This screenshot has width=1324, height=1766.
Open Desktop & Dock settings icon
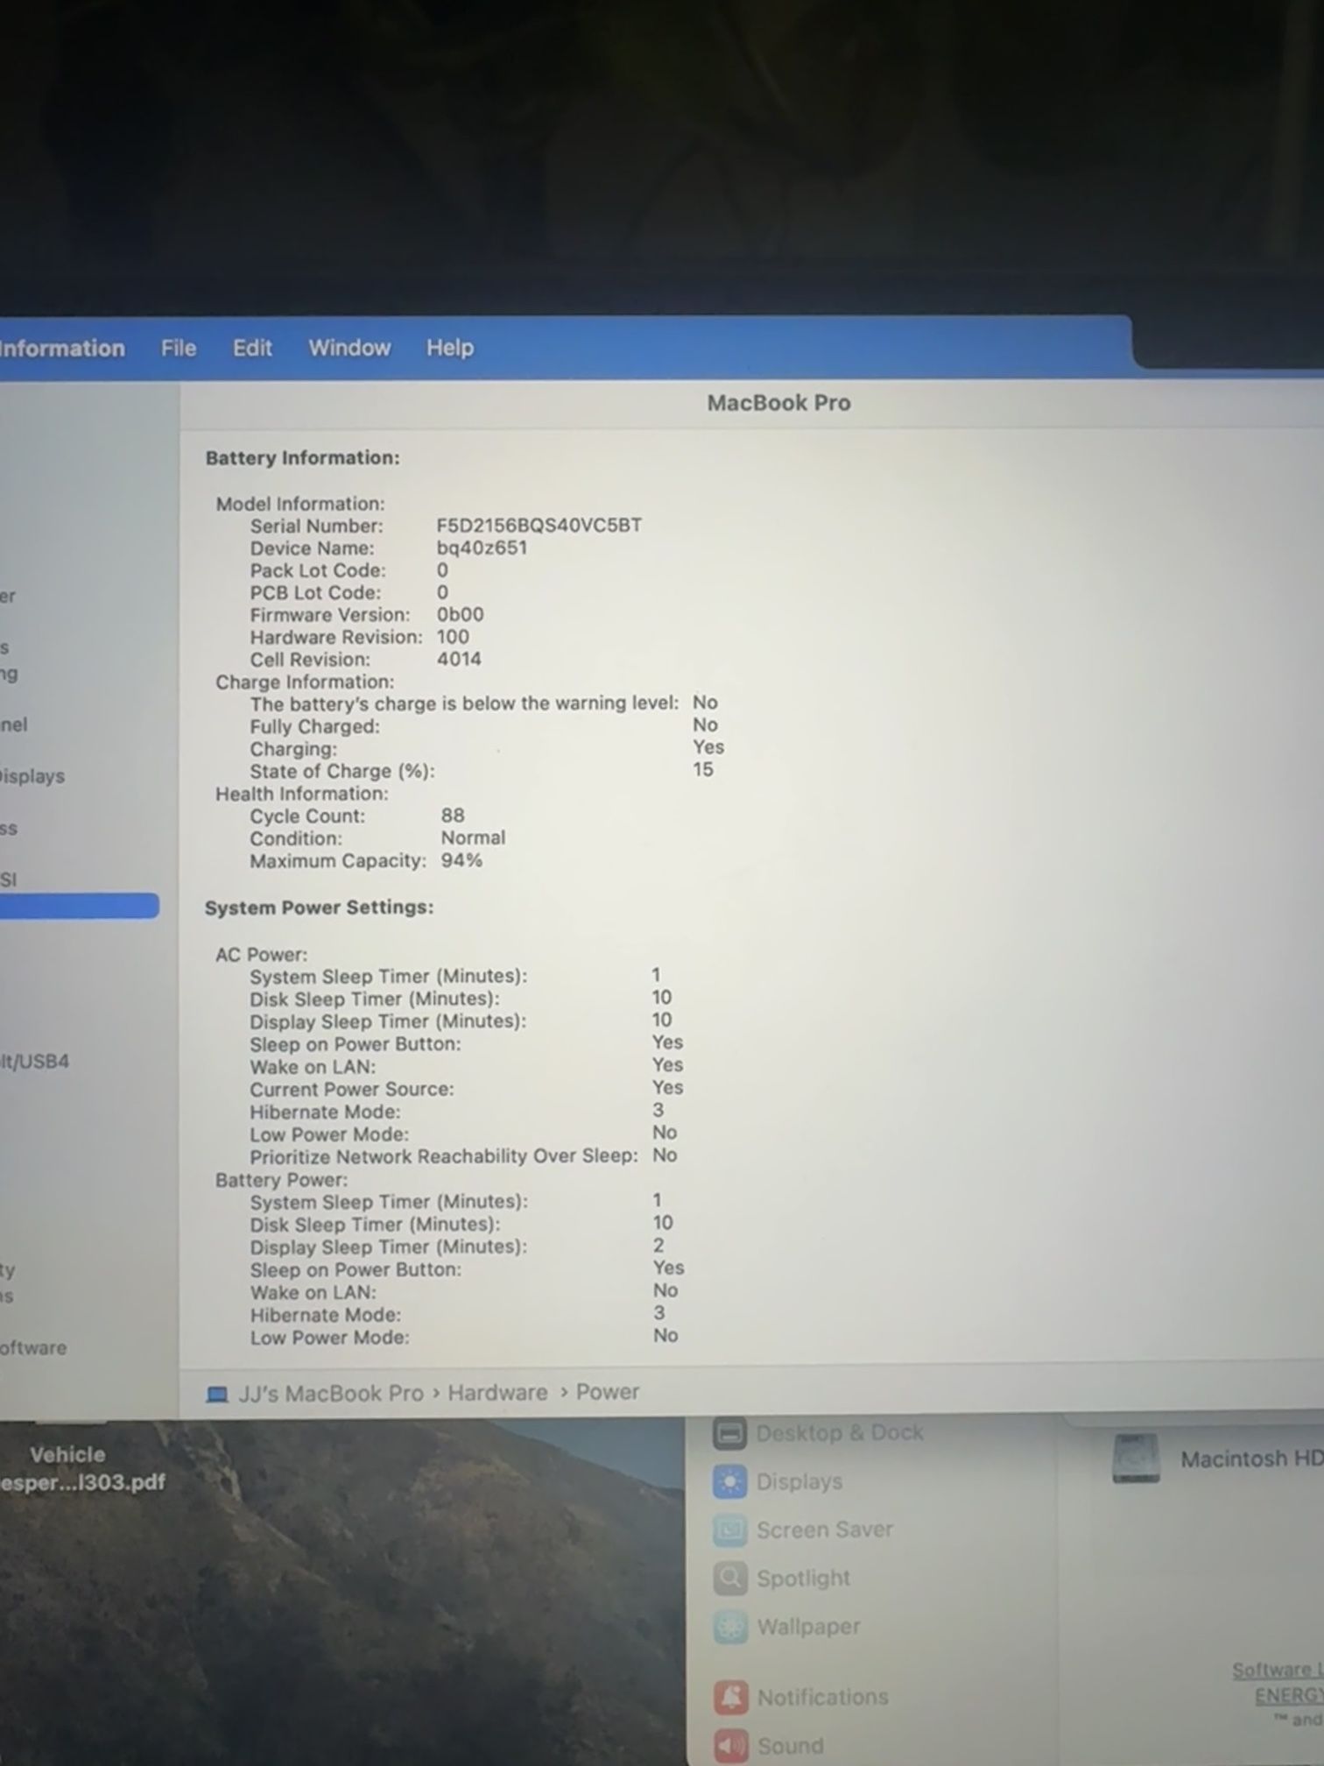click(729, 1434)
